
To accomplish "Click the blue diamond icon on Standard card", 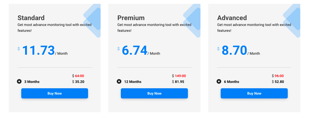I will pyautogui.click(x=92, y=20).
